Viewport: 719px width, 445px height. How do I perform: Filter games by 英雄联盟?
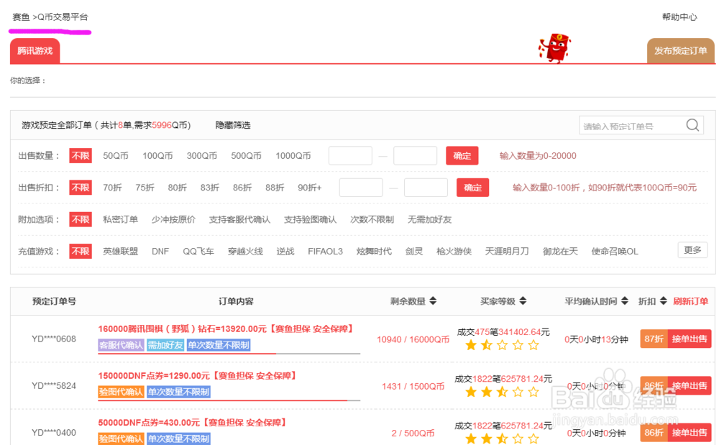120,251
